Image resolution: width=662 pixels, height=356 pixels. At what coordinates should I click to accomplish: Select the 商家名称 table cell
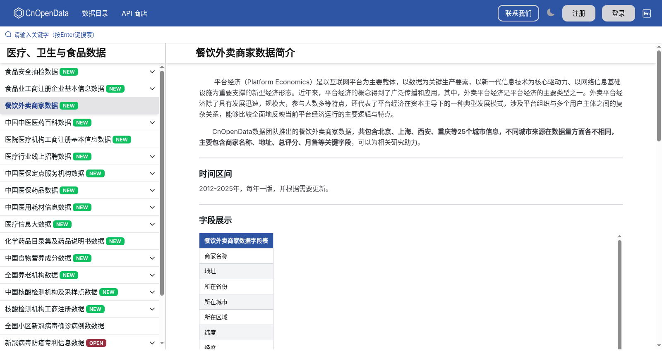click(236, 256)
